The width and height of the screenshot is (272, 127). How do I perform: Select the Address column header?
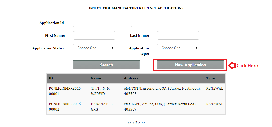131,78
